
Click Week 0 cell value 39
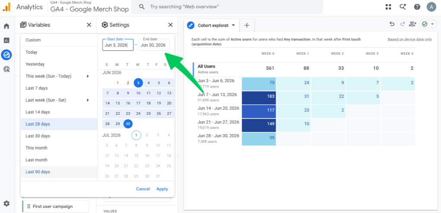pyautogui.click(x=259, y=139)
